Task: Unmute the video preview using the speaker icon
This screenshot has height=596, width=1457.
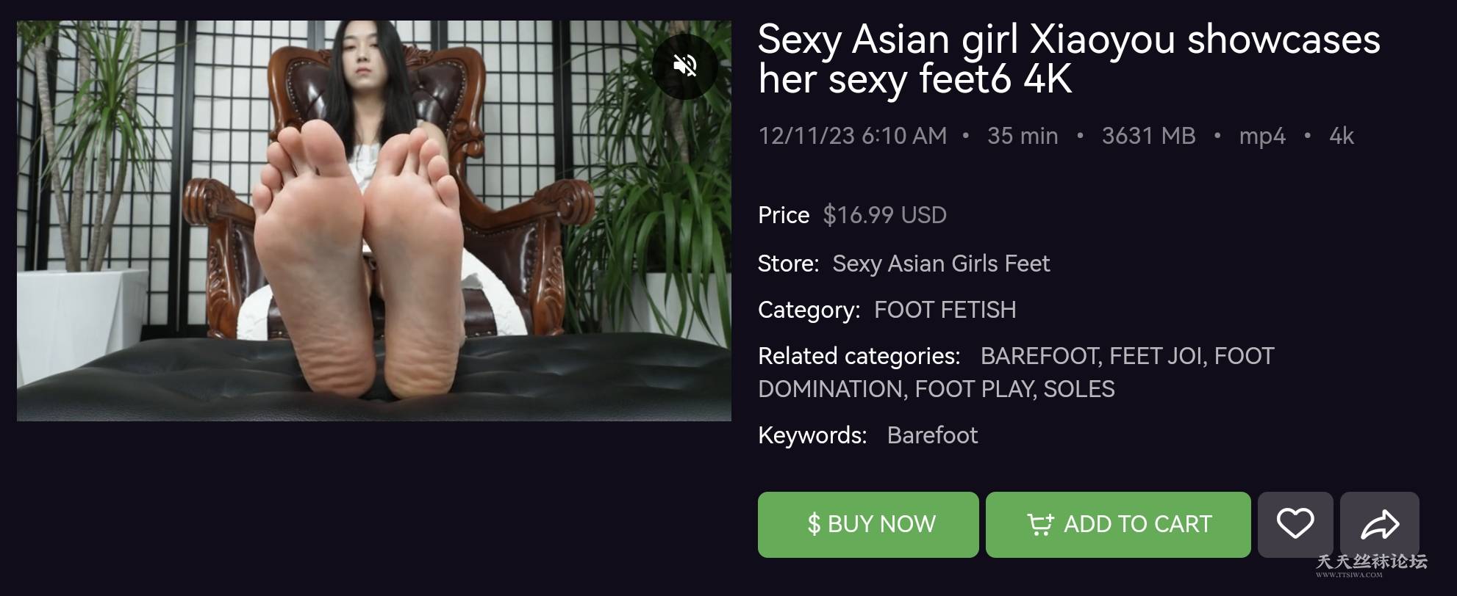Action: 684,66
